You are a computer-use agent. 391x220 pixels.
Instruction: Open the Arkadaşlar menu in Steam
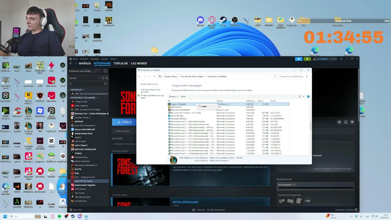tap(95, 59)
